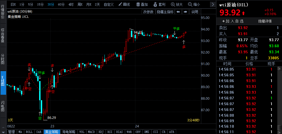Click the 叠加 overlay icon

pyautogui.click(x=142, y=4)
